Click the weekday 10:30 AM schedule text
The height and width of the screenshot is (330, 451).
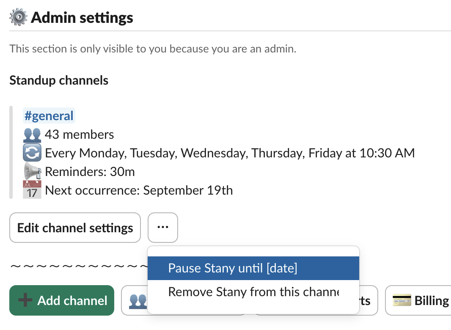tap(230, 153)
